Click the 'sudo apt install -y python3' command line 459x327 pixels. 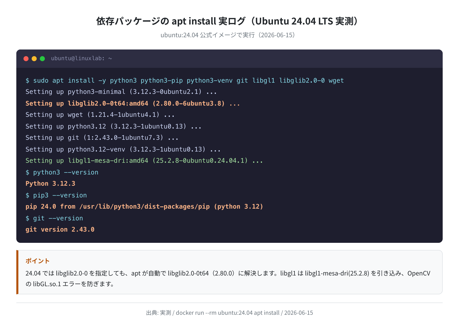pos(185,81)
